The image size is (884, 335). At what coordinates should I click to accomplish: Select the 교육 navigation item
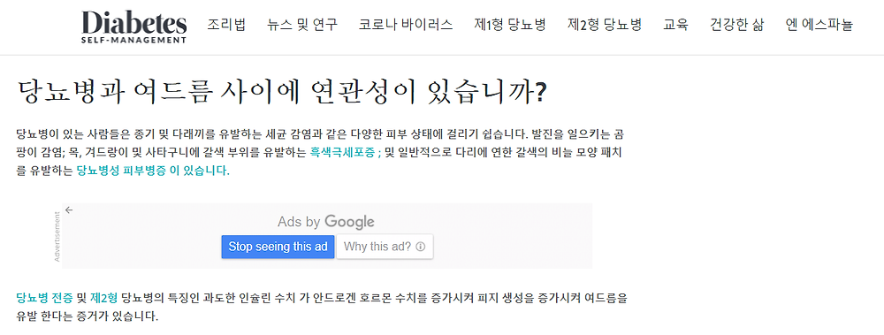[675, 25]
